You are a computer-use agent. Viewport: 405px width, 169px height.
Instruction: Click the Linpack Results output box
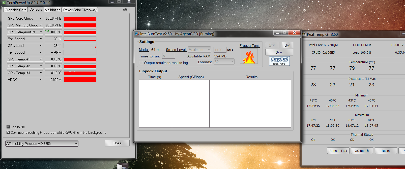click(250, 104)
